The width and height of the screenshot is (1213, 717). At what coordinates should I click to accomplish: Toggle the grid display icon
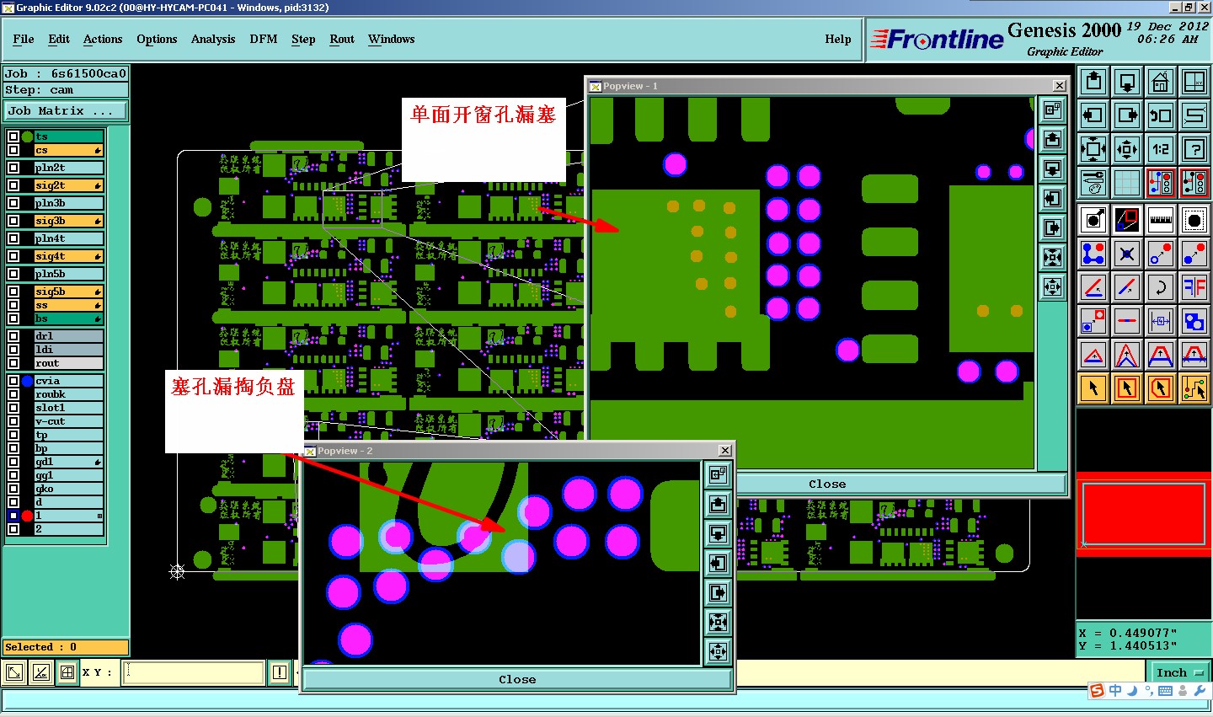click(1127, 182)
